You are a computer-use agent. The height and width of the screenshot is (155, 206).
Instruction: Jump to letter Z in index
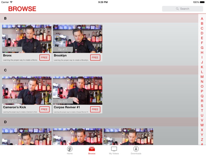(x=202, y=140)
